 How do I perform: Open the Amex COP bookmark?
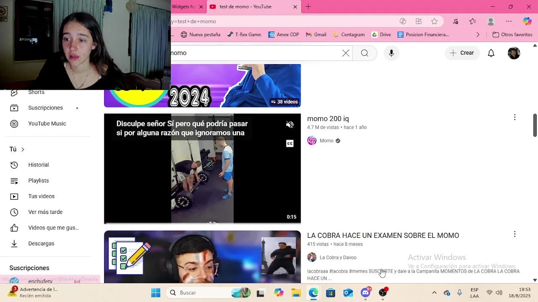tap(284, 35)
